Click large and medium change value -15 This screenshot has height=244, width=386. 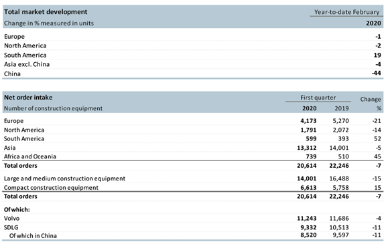pos(377,178)
